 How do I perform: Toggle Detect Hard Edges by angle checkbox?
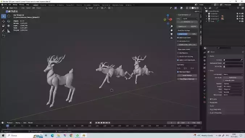tap(178, 60)
